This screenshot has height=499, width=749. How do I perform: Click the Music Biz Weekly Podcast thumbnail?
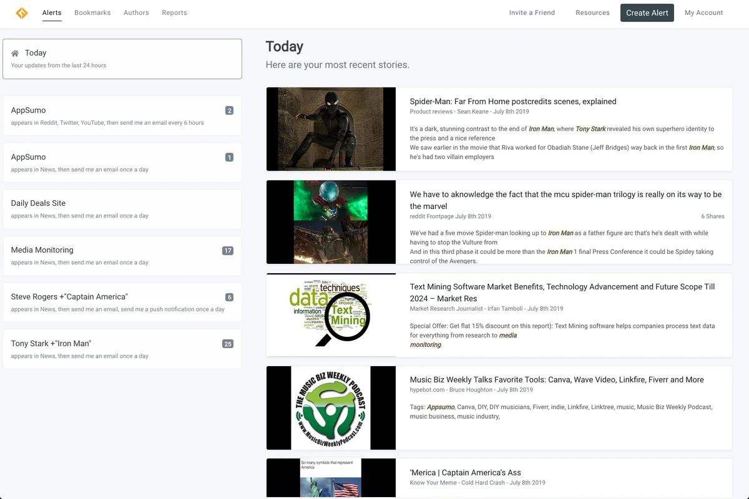point(331,408)
